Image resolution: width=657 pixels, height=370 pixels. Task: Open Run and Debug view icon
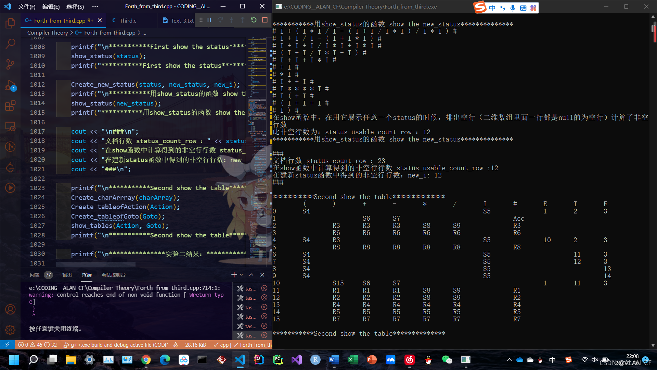pyautogui.click(x=10, y=85)
